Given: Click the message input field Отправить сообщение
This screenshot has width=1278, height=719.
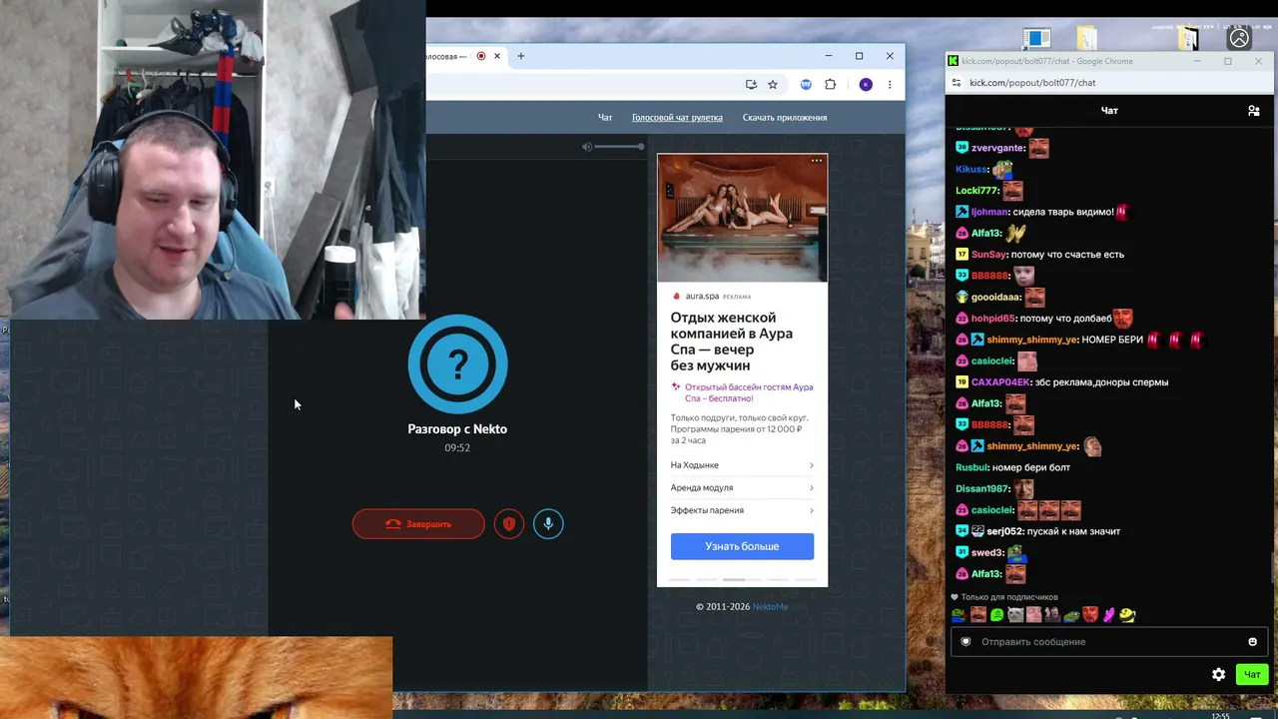Looking at the screenshot, I should (1108, 641).
